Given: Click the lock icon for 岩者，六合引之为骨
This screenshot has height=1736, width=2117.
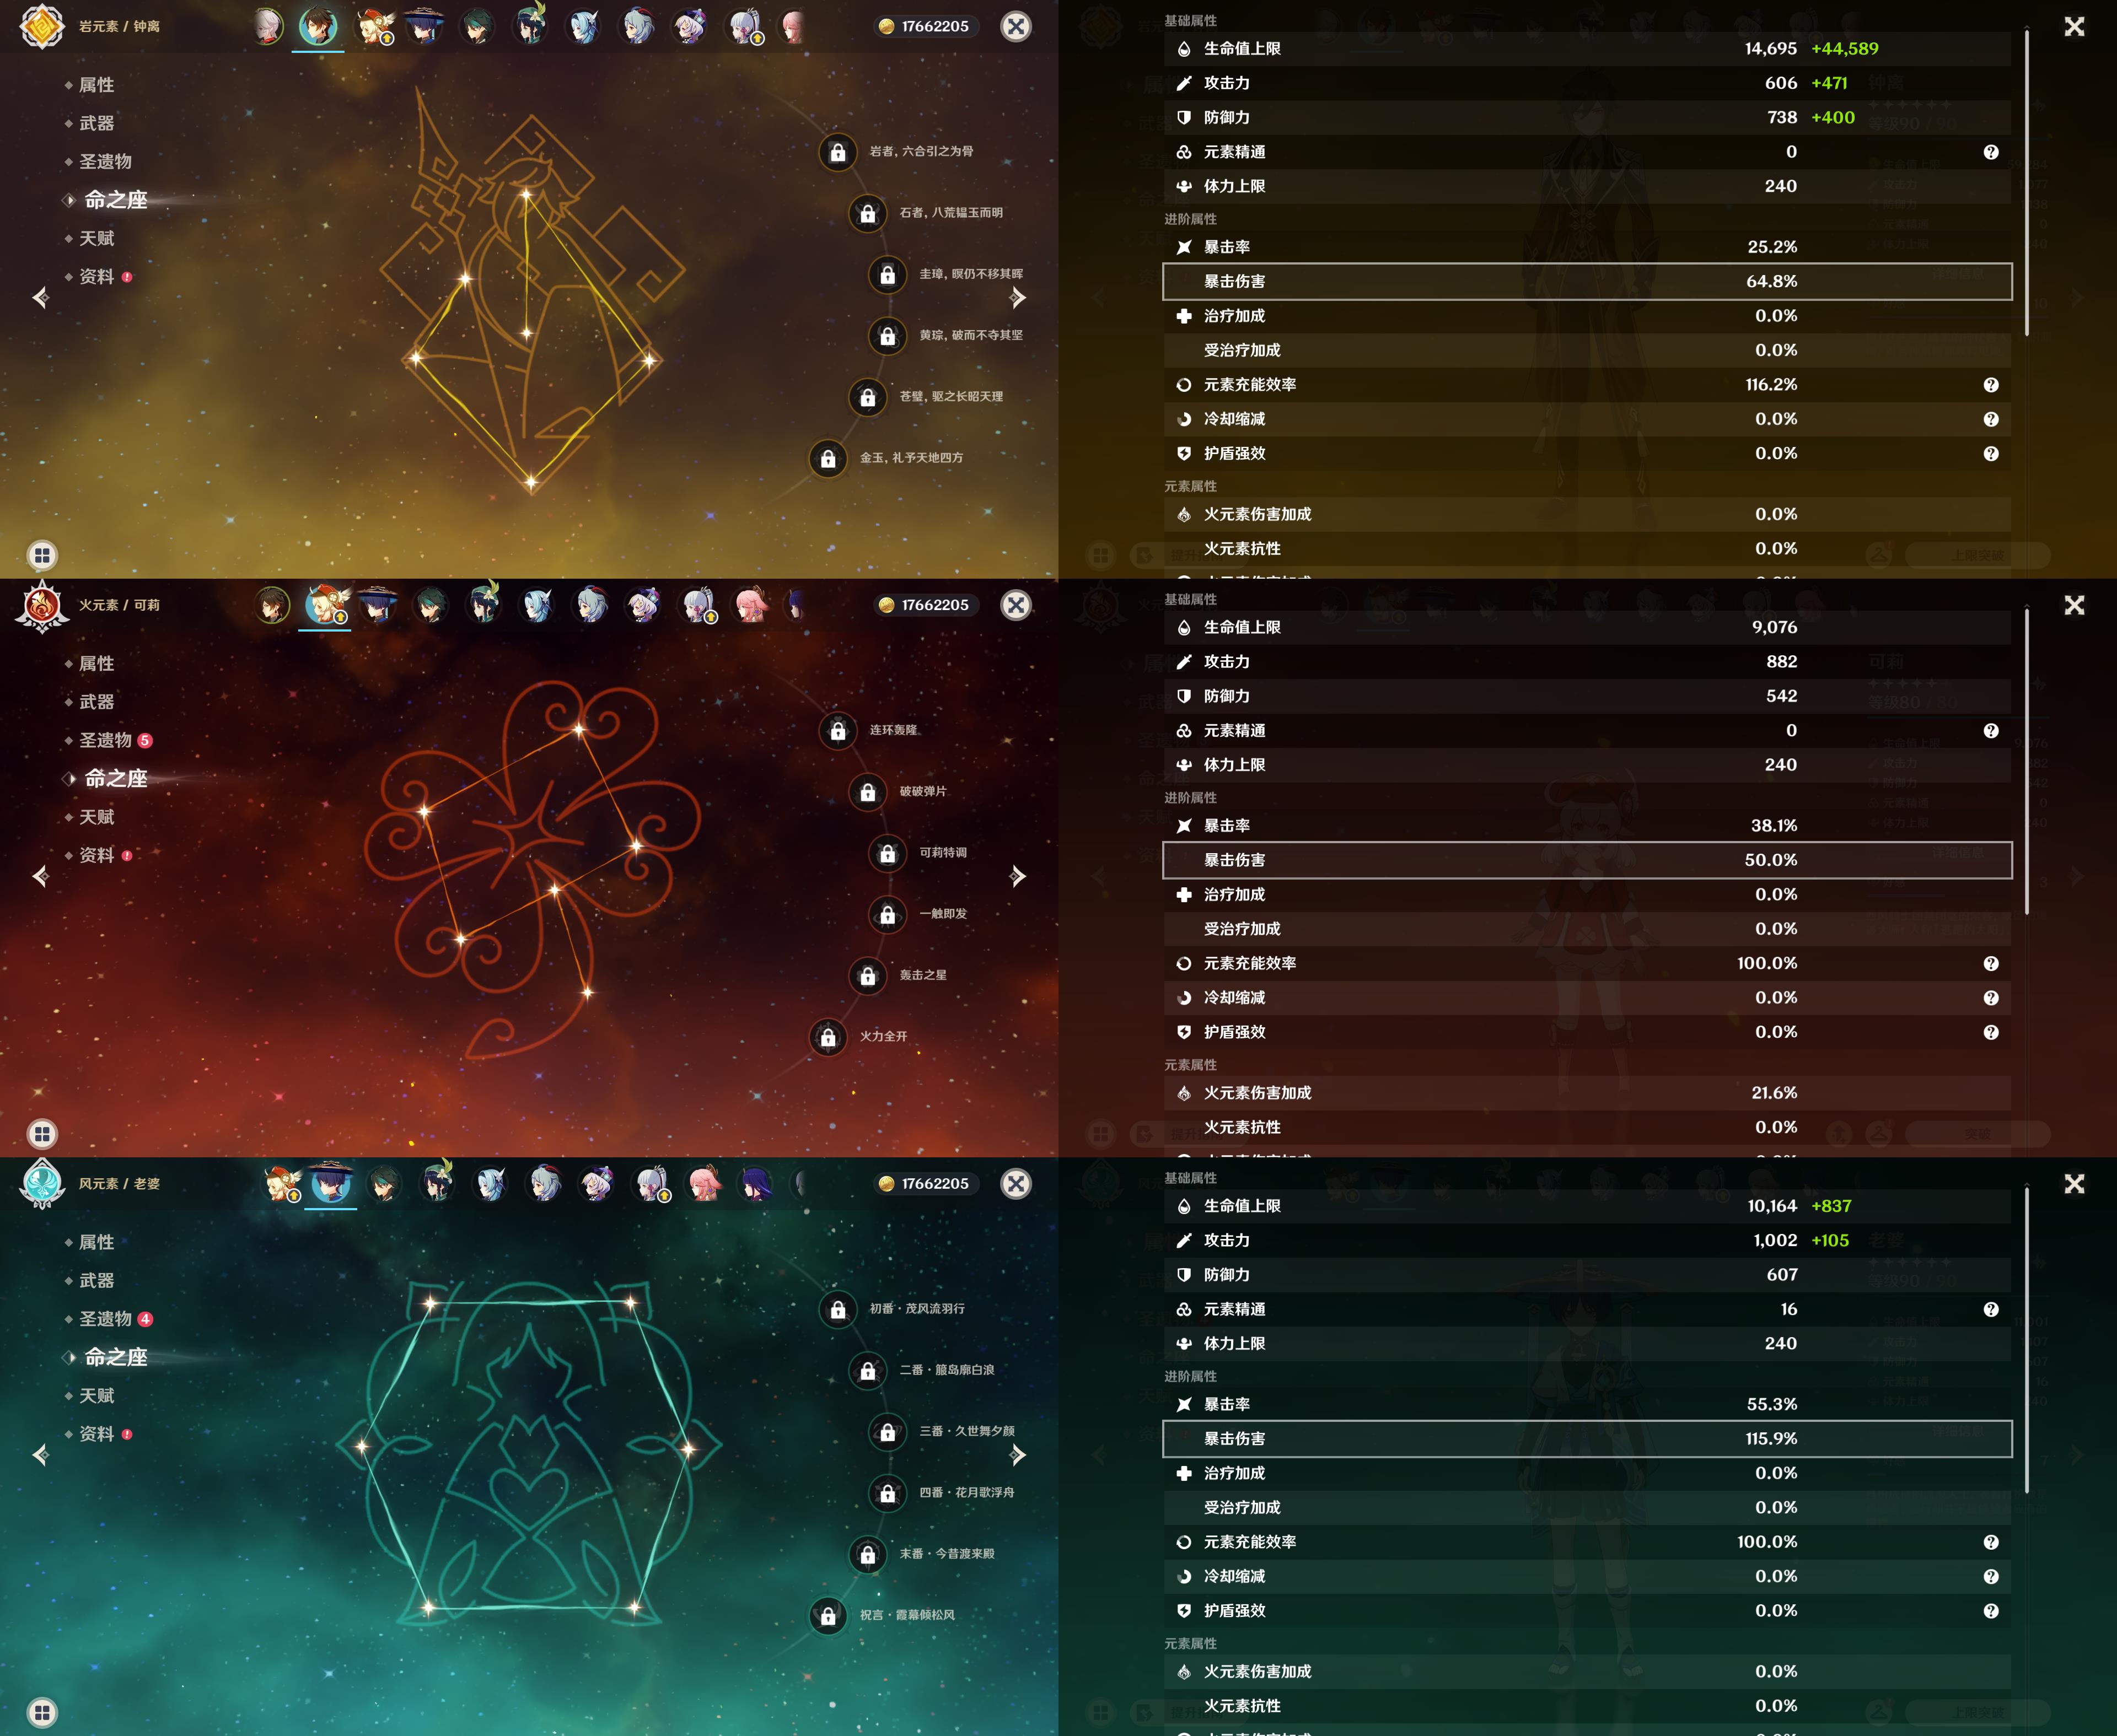Looking at the screenshot, I should (837, 152).
